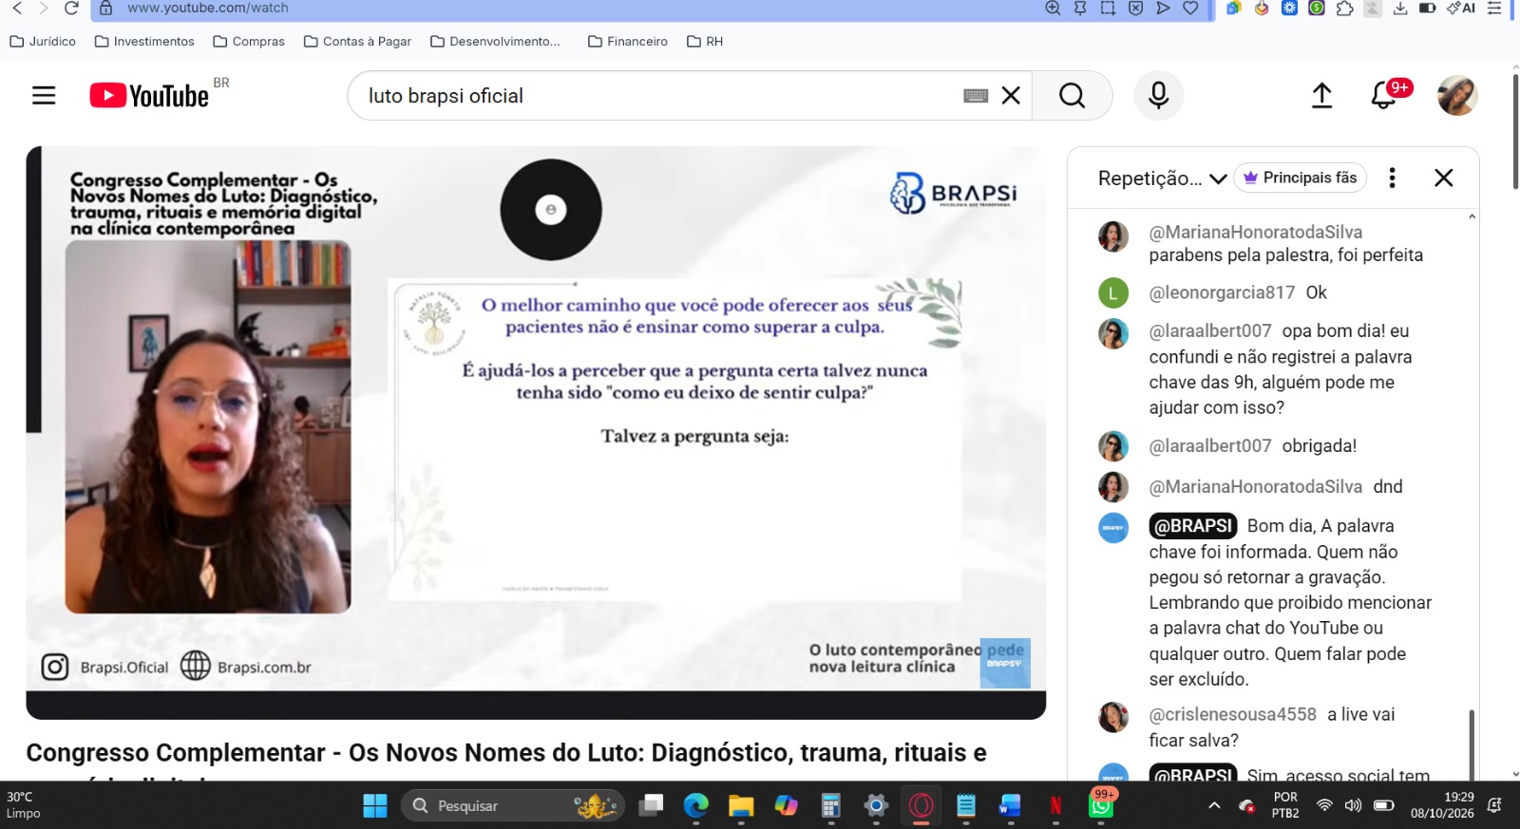Open @leonorgarcia817 chat author
This screenshot has height=829, width=1520.
[x=1222, y=292]
